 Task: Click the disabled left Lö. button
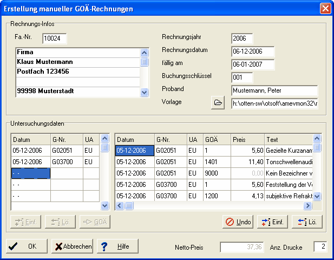tap(60, 222)
